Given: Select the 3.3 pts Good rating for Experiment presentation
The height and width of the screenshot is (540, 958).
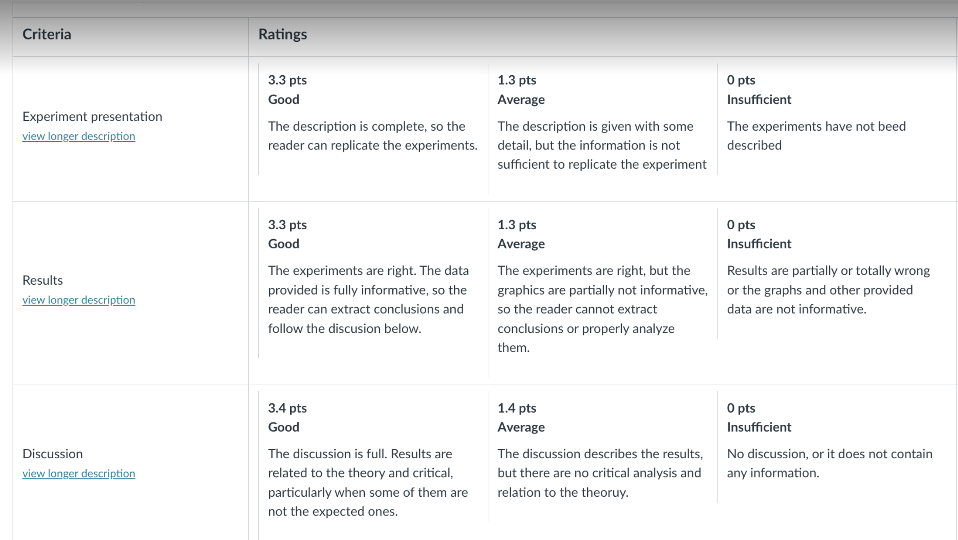Looking at the screenshot, I should pos(373,119).
